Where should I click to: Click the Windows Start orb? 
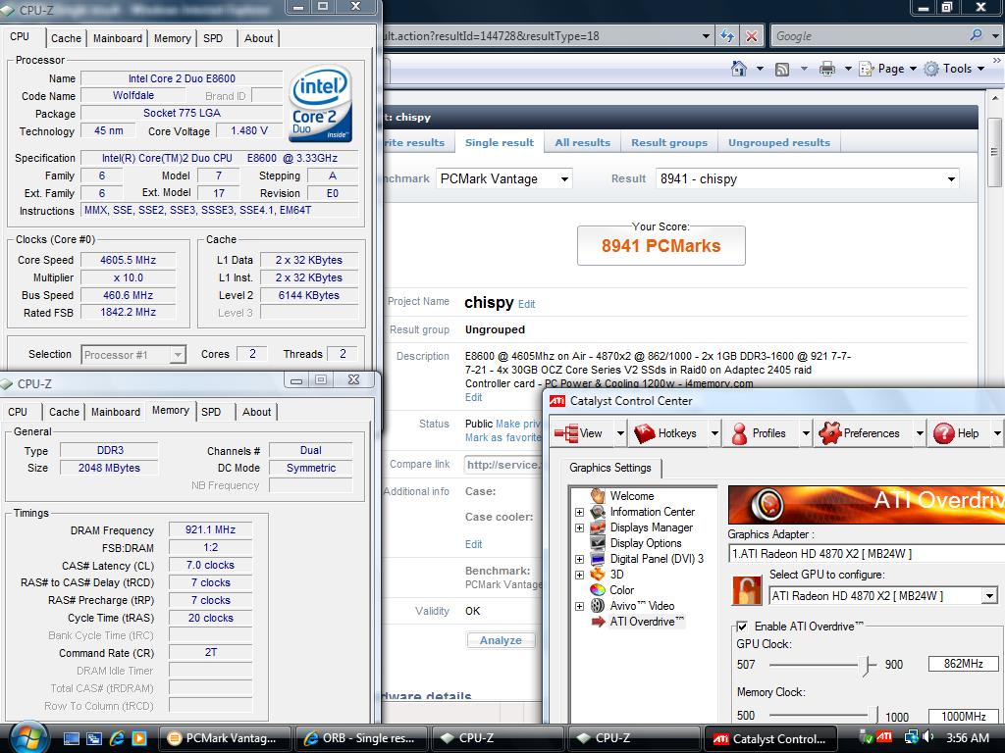point(26,737)
